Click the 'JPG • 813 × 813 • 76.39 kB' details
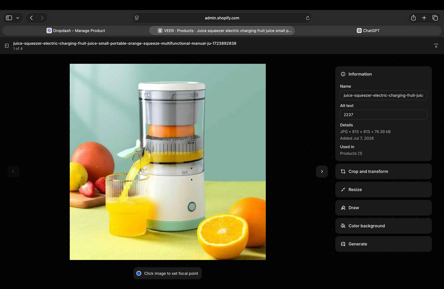This screenshot has width=444, height=289. 365,131
